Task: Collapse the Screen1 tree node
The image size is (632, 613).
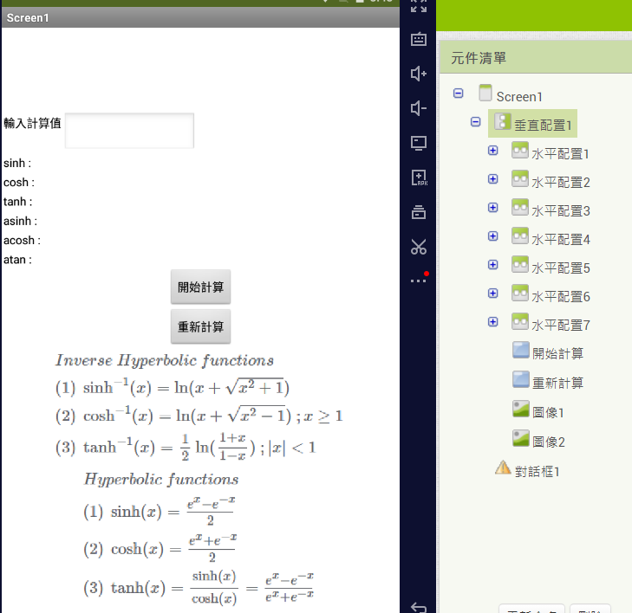Action: click(459, 94)
